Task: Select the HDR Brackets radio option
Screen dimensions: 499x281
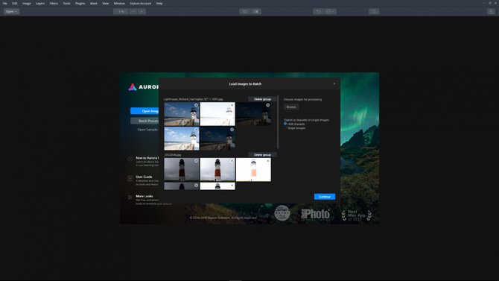Action: (x=285, y=124)
